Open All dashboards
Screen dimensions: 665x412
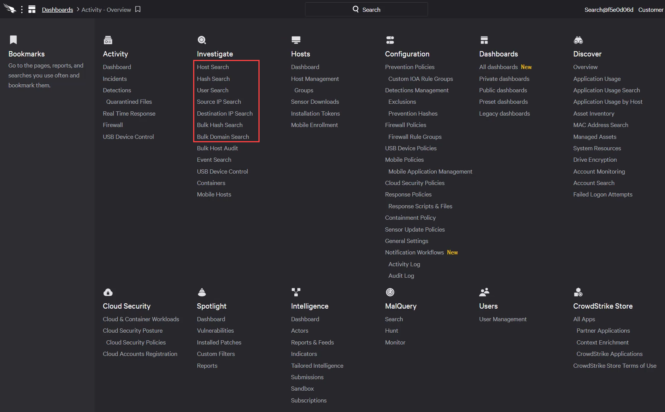tap(499, 67)
